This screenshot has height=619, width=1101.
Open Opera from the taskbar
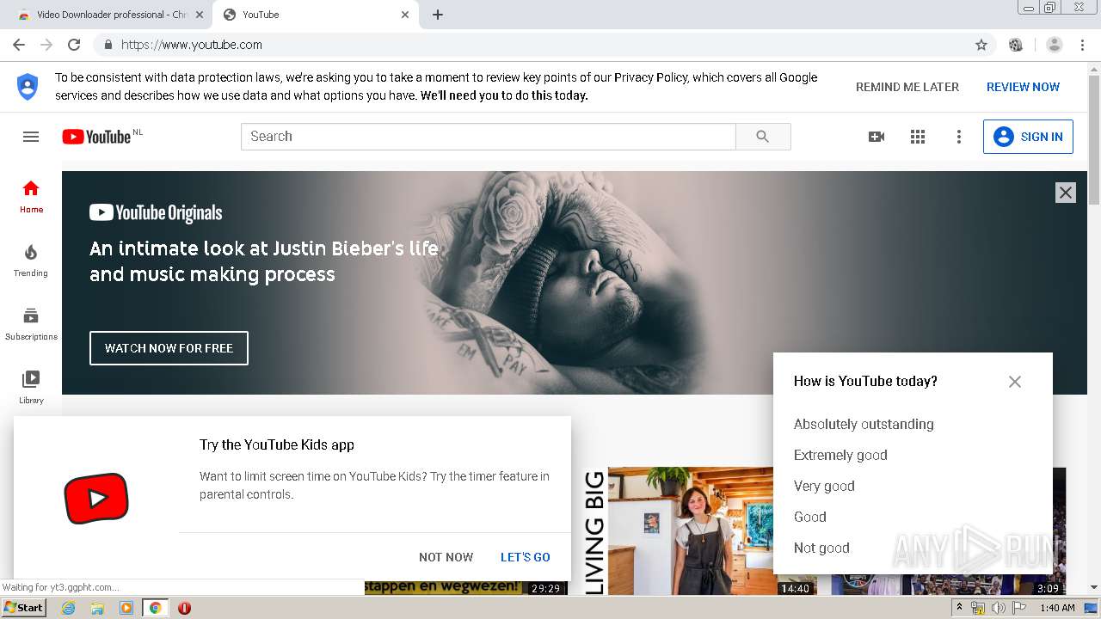pos(184,608)
